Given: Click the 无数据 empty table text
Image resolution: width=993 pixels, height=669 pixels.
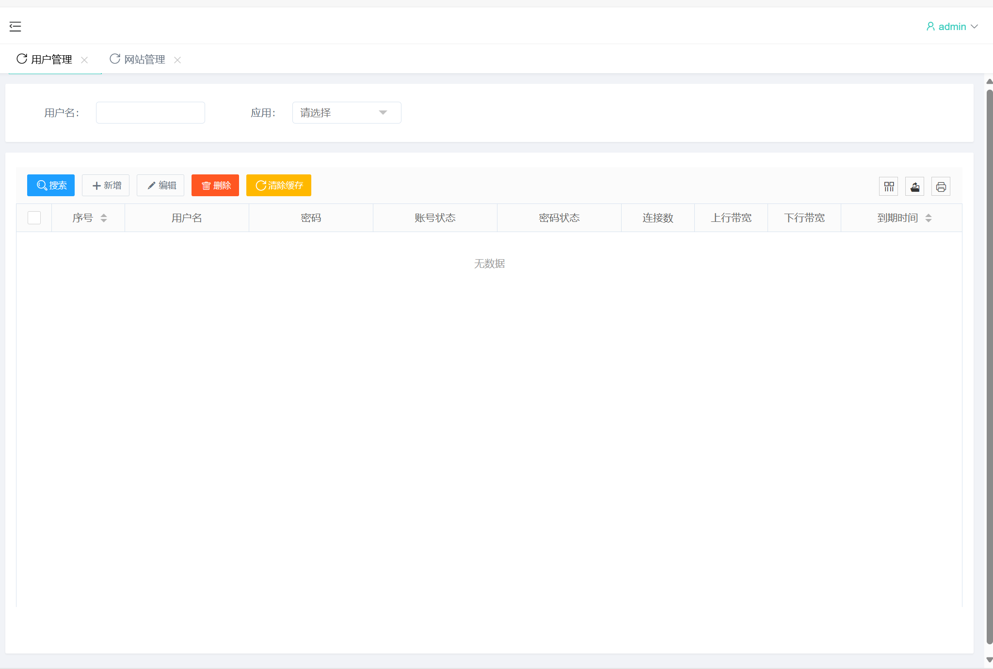Looking at the screenshot, I should pos(489,264).
